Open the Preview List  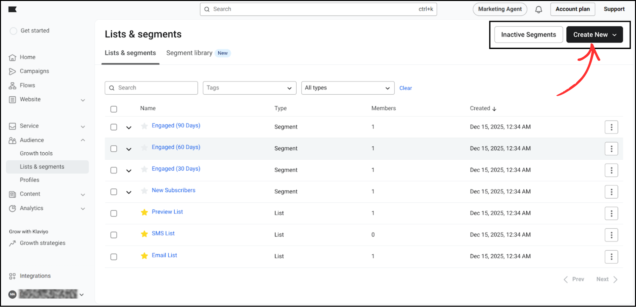pos(167,212)
